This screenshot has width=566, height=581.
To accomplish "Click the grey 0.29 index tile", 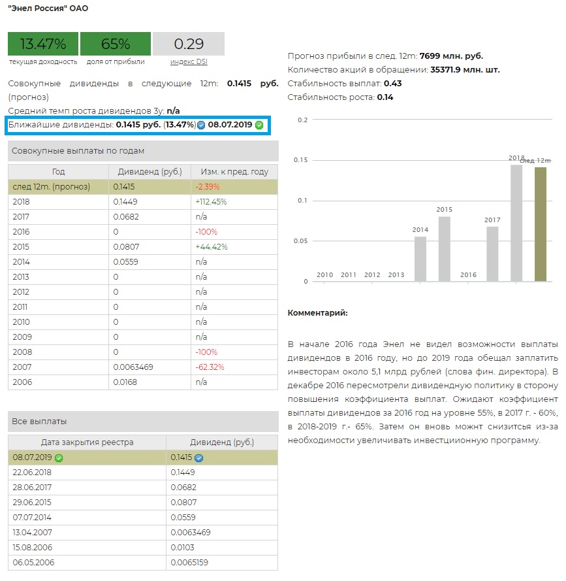I will click(189, 44).
